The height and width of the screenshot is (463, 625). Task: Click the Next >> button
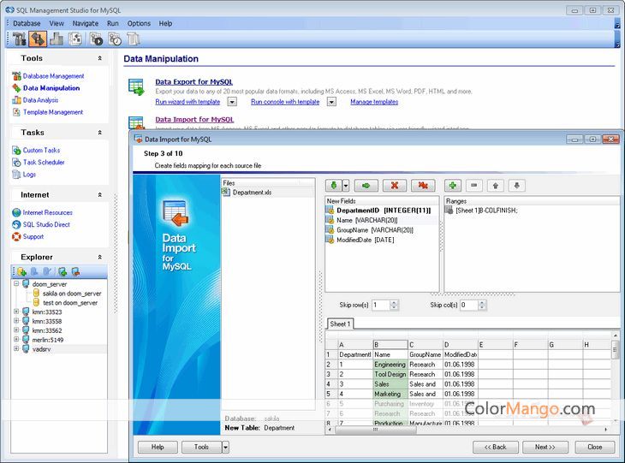click(545, 447)
